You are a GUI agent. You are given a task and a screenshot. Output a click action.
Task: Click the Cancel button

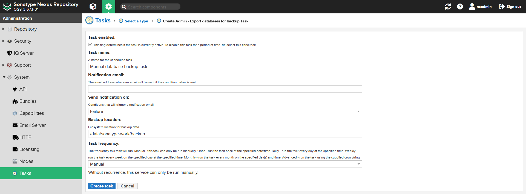point(127,186)
